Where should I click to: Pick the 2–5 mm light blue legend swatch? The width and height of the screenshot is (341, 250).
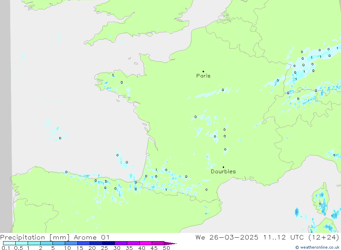46,243
